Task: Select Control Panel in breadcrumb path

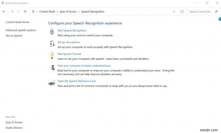Action: (x=48, y=12)
